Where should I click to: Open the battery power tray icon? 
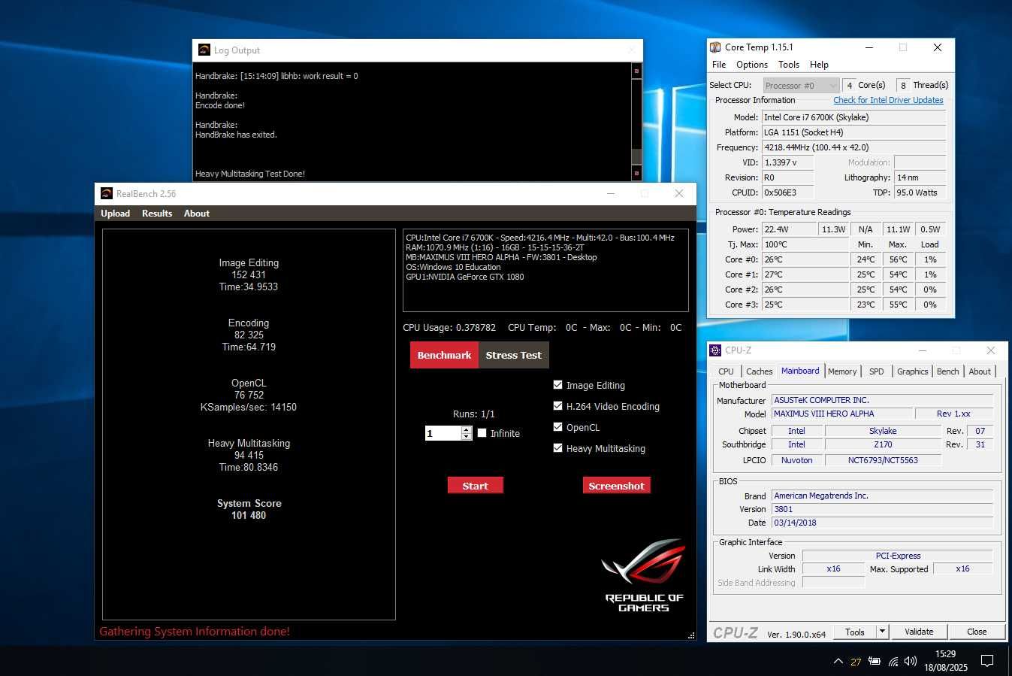pos(875,662)
